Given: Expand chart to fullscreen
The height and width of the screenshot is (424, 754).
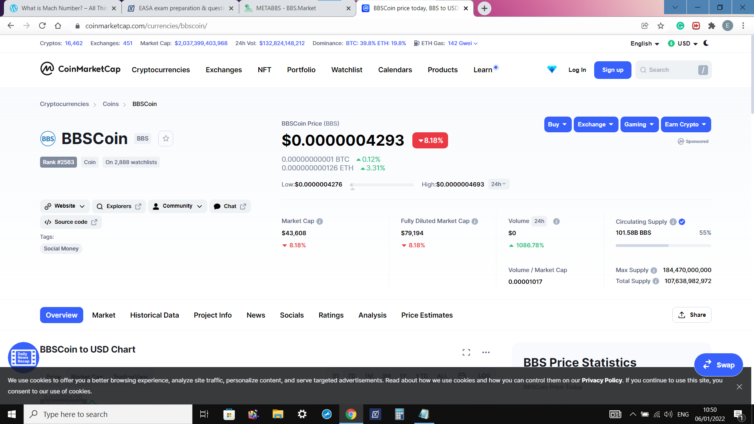Looking at the screenshot, I should 466,352.
